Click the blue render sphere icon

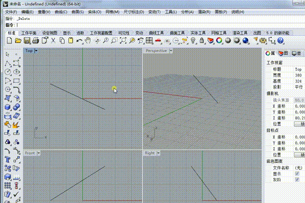[245, 40]
